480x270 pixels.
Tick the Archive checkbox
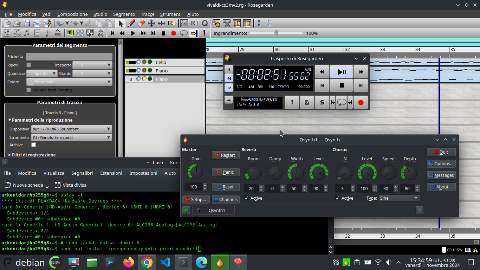pyautogui.click(x=34, y=145)
